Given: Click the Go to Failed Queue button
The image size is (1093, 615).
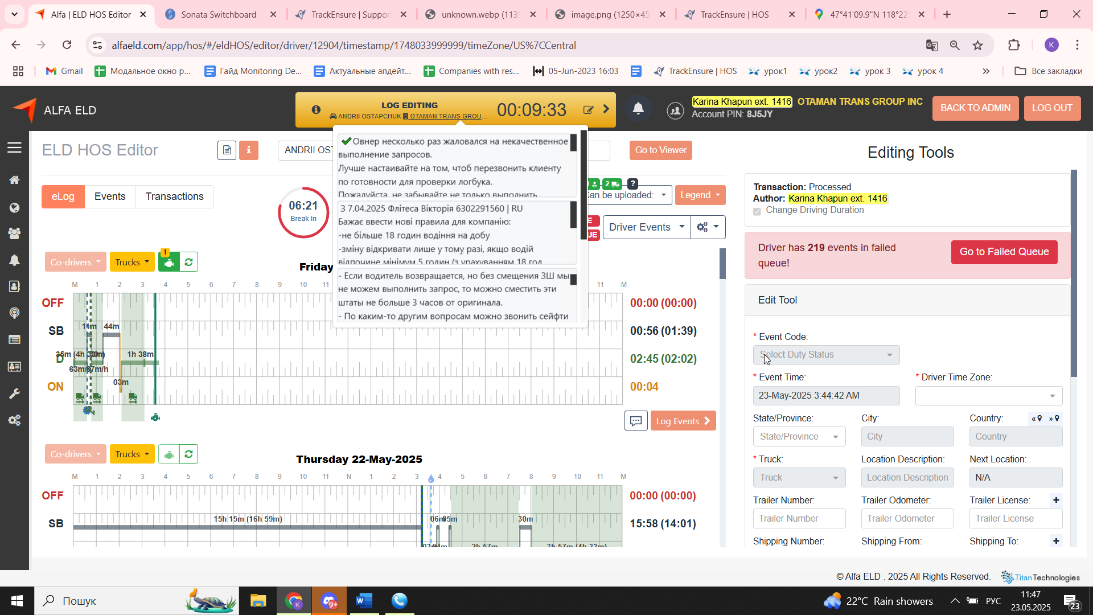Looking at the screenshot, I should (1004, 252).
